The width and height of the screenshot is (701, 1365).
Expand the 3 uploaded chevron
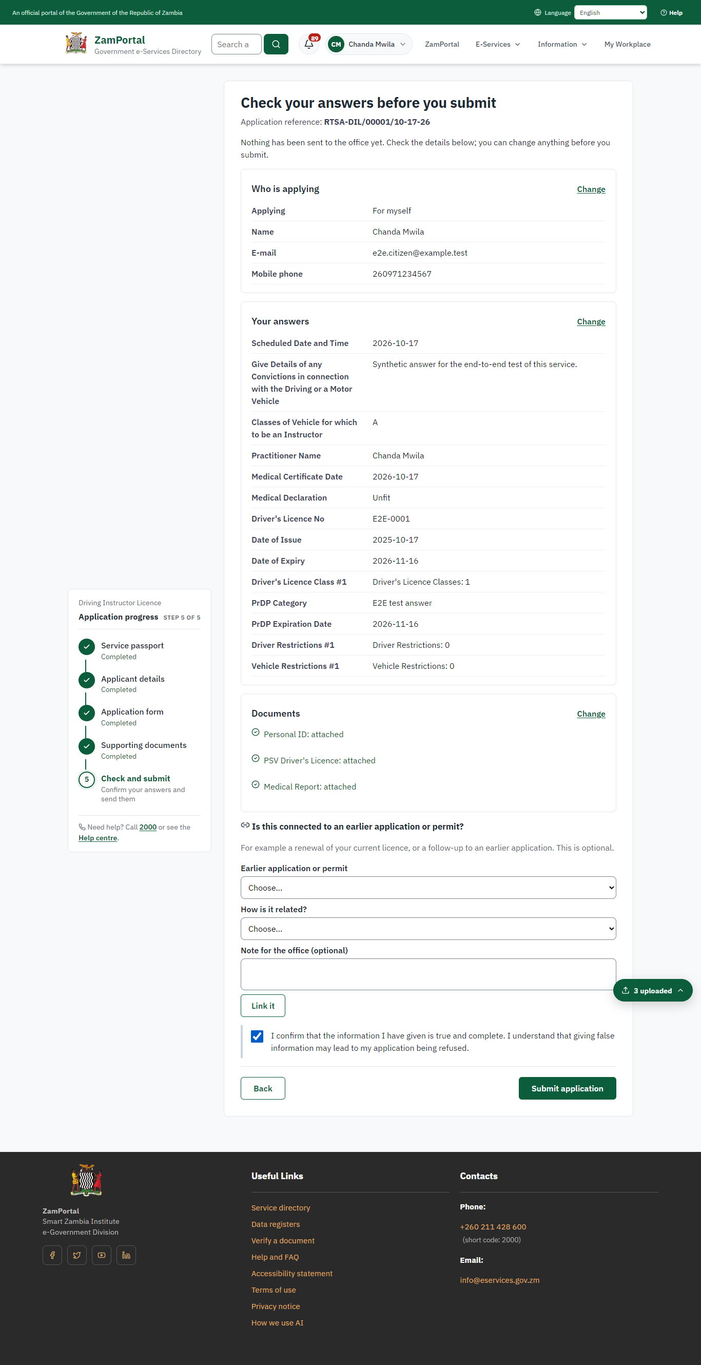[x=680, y=990]
